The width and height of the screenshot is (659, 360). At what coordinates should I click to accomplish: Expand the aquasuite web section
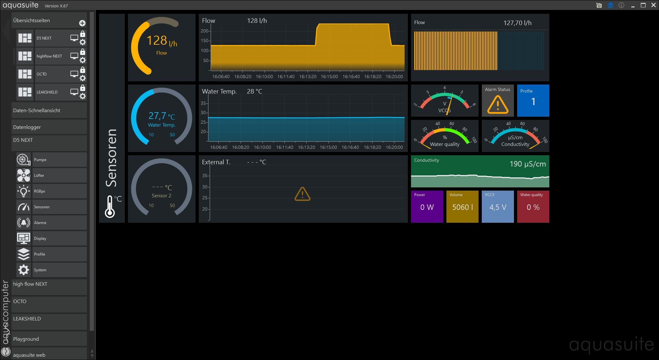49,354
